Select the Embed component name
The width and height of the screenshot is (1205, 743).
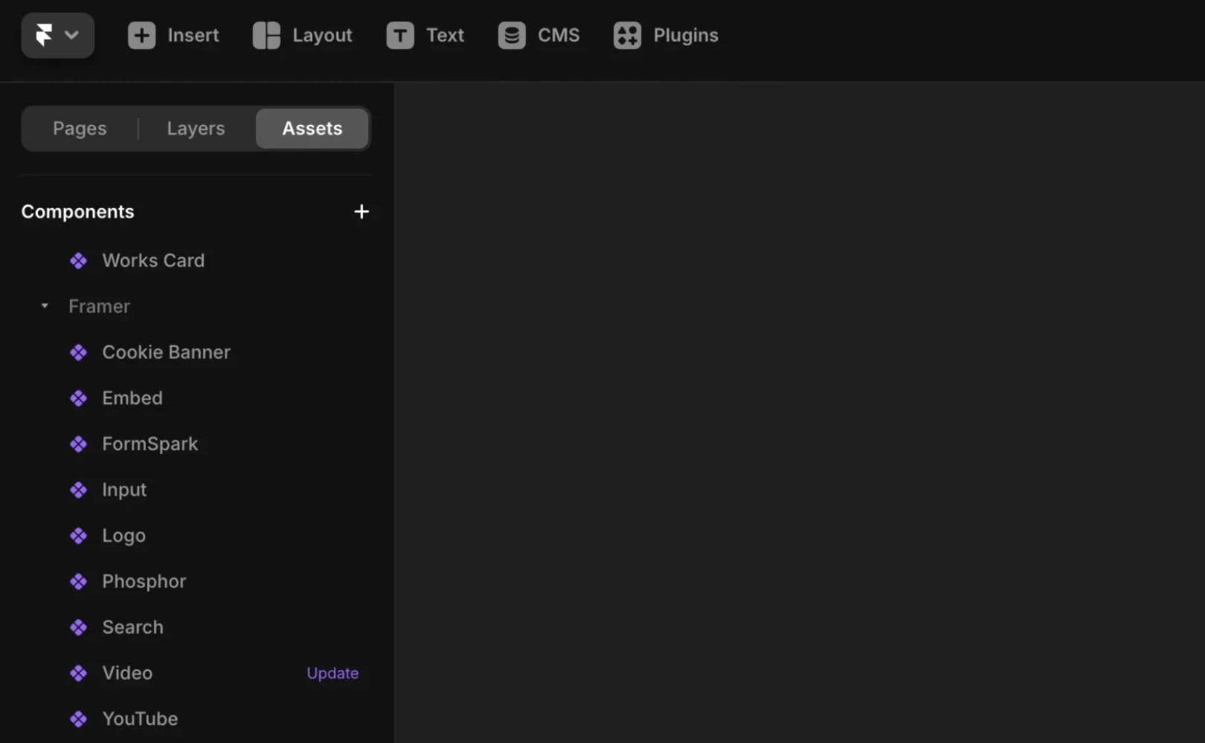point(132,398)
